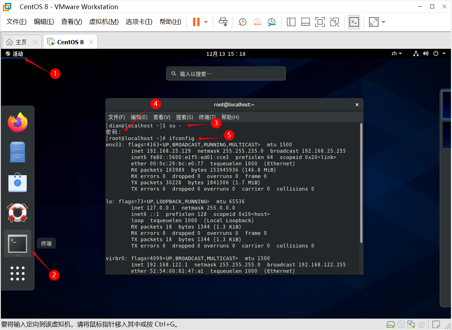Click the 终端 terminal icon in dock

pos(18,243)
